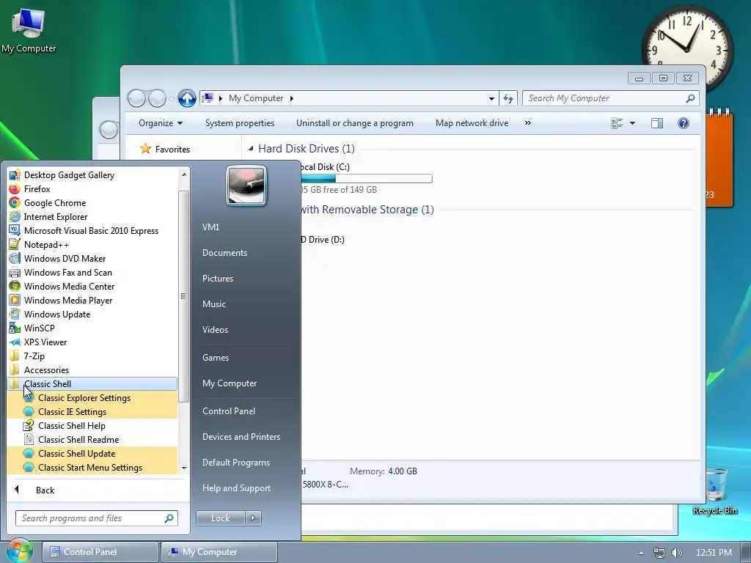Open Pictures from start menu
751x563 pixels.
click(x=218, y=278)
